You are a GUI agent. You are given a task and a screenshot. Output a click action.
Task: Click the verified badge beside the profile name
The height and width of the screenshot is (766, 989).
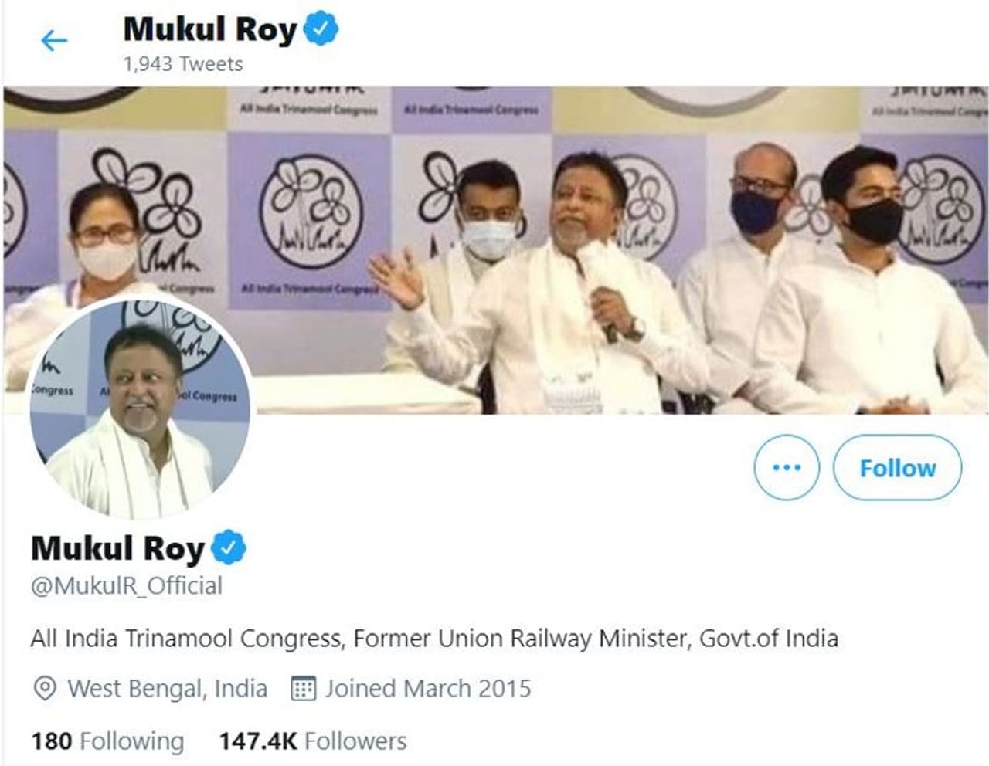(x=229, y=547)
